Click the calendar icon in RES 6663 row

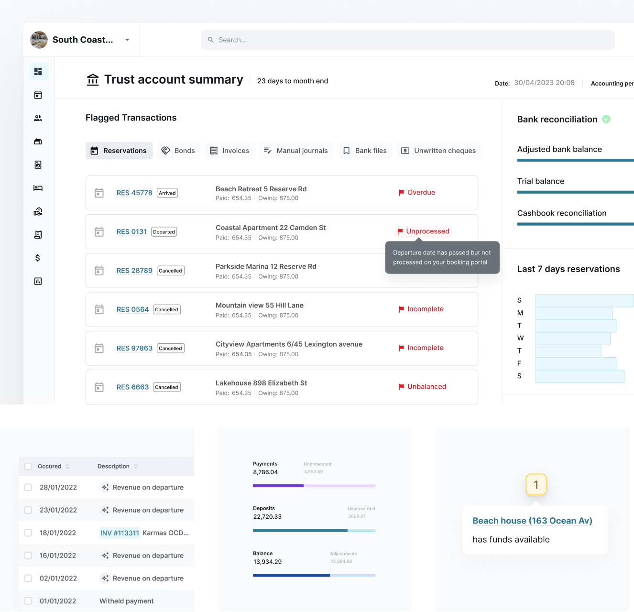(x=99, y=387)
